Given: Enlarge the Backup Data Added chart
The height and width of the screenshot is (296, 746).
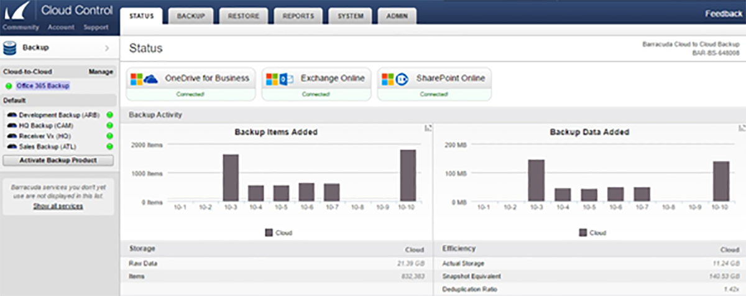Looking at the screenshot, I should click(742, 127).
